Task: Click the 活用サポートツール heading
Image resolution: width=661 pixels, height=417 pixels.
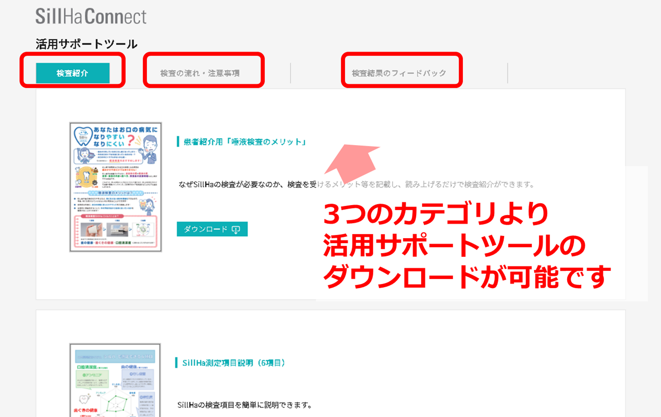Action: [x=86, y=44]
